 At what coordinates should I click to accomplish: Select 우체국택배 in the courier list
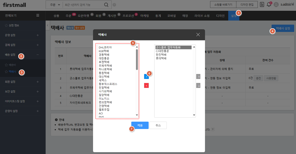[x=105, y=66]
